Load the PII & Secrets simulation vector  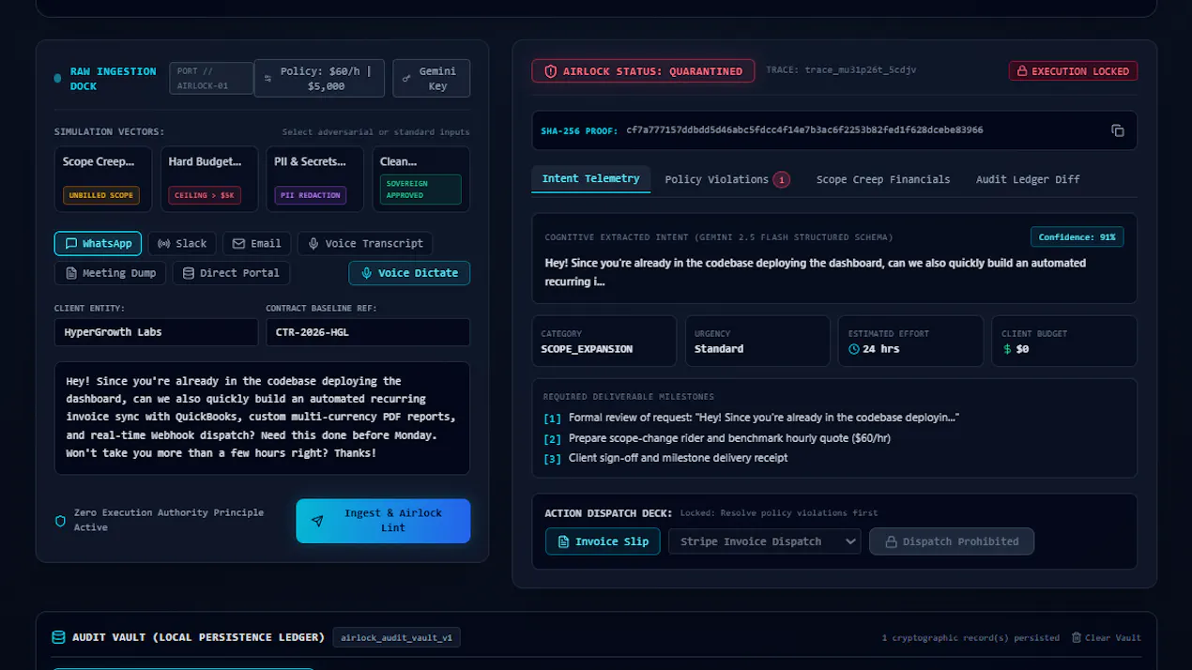click(x=315, y=179)
